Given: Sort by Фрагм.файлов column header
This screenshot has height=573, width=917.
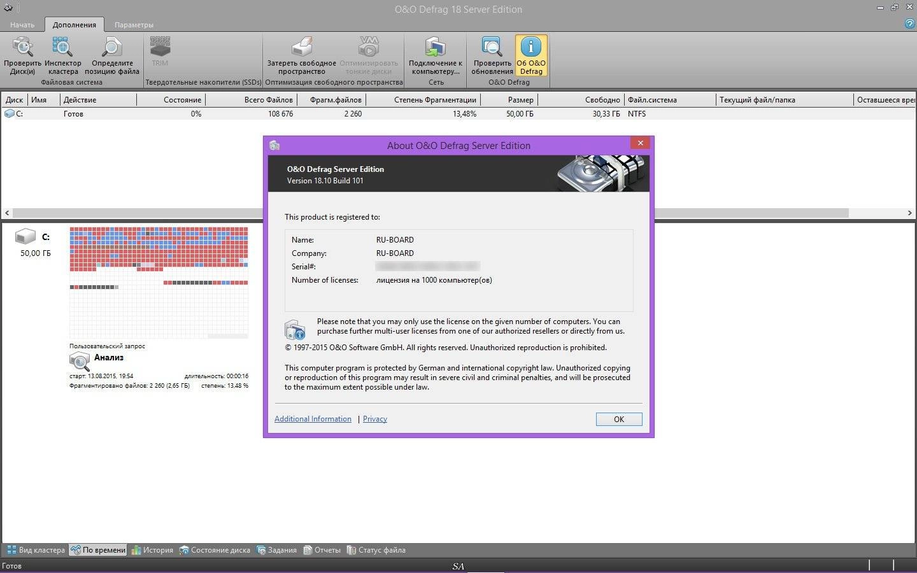Looking at the screenshot, I should tap(332, 100).
